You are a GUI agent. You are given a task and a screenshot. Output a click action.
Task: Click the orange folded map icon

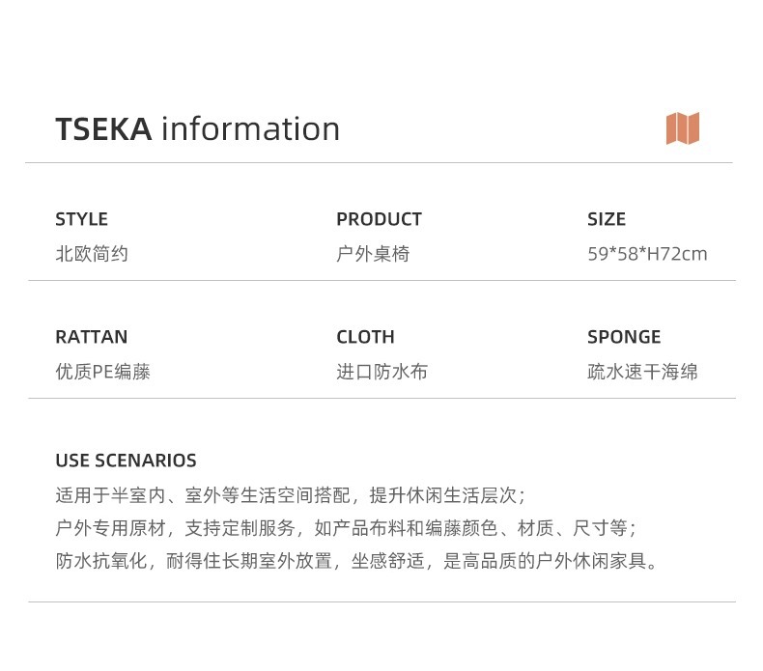coord(682,128)
